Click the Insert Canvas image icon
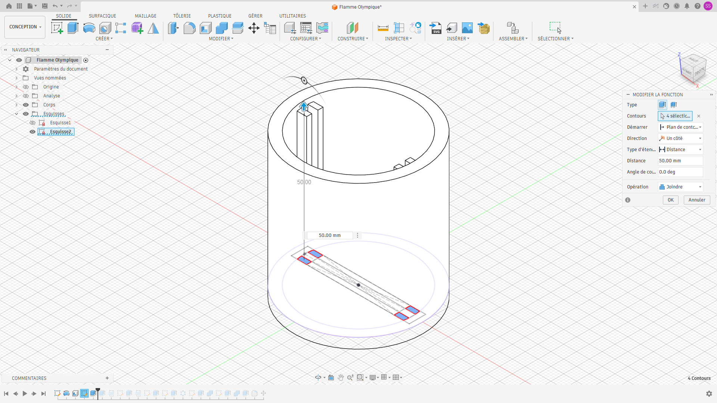This screenshot has width=717, height=403. pyautogui.click(x=467, y=28)
